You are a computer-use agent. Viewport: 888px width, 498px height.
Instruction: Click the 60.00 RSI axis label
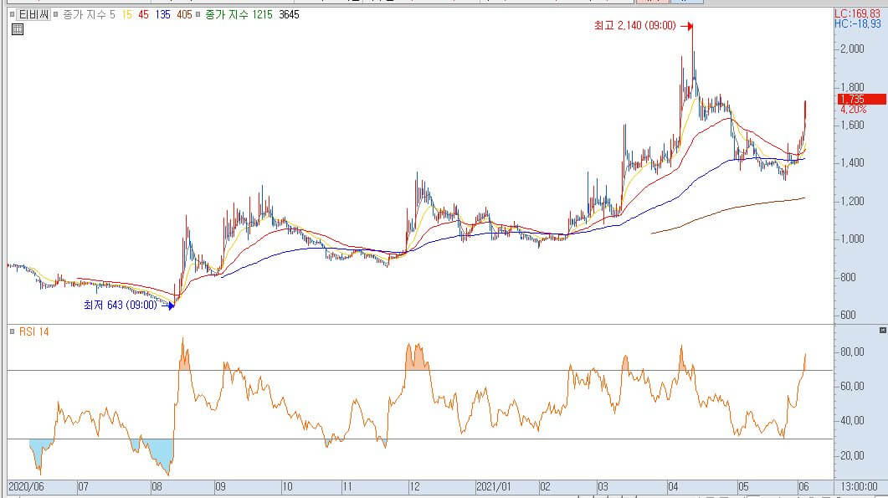coord(852,387)
